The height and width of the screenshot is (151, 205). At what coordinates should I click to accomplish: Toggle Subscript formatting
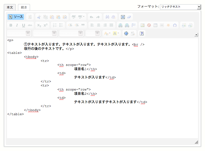point(39,25)
